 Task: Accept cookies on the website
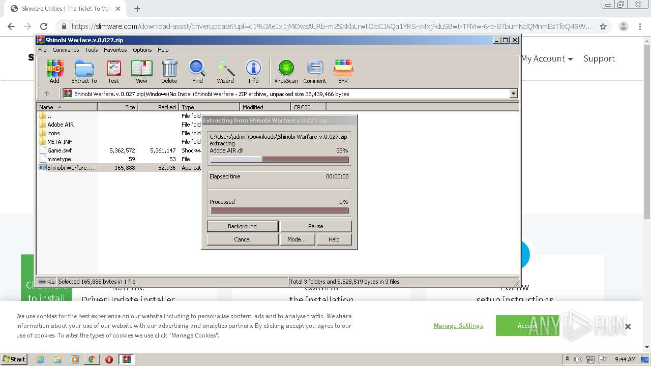click(x=527, y=325)
